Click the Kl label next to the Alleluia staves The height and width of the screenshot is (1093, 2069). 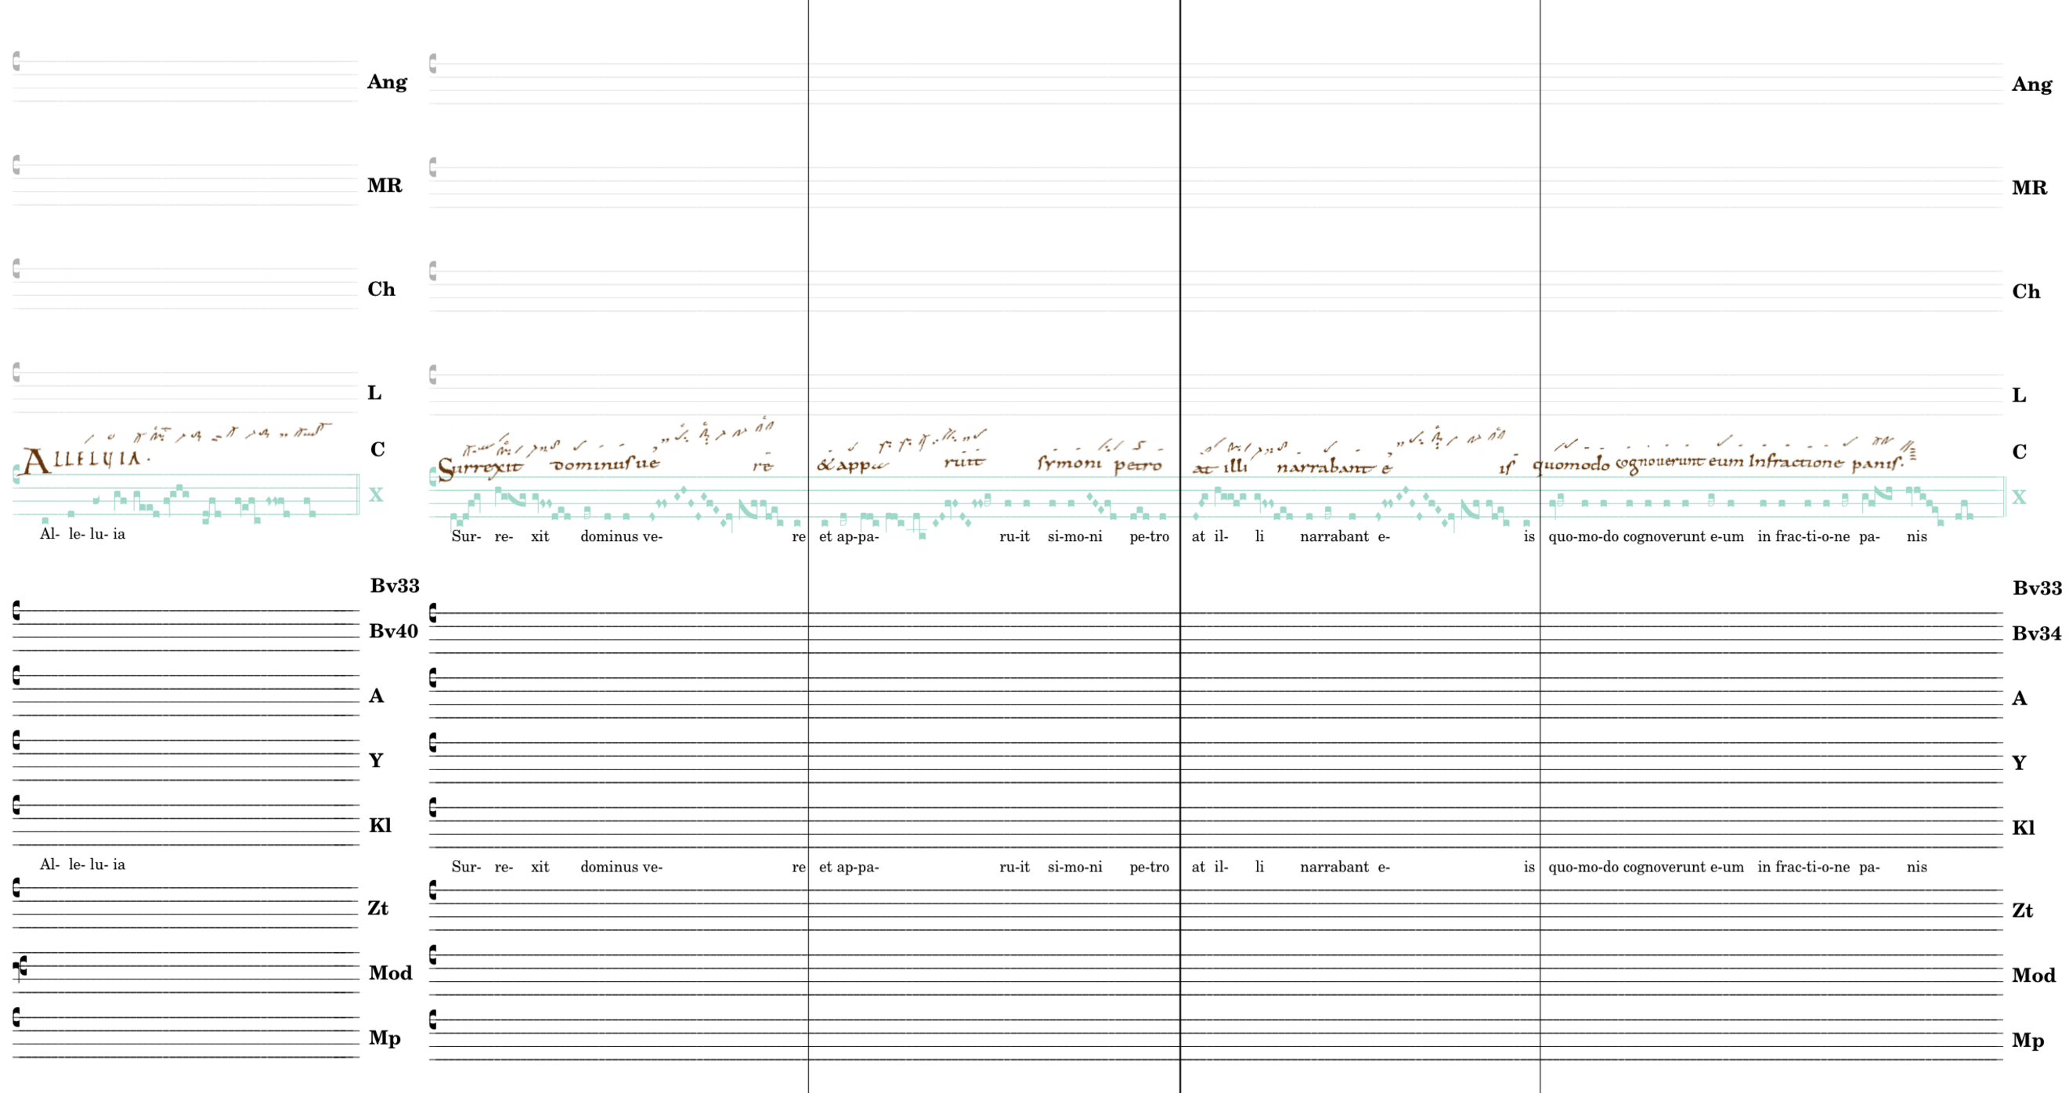(379, 825)
